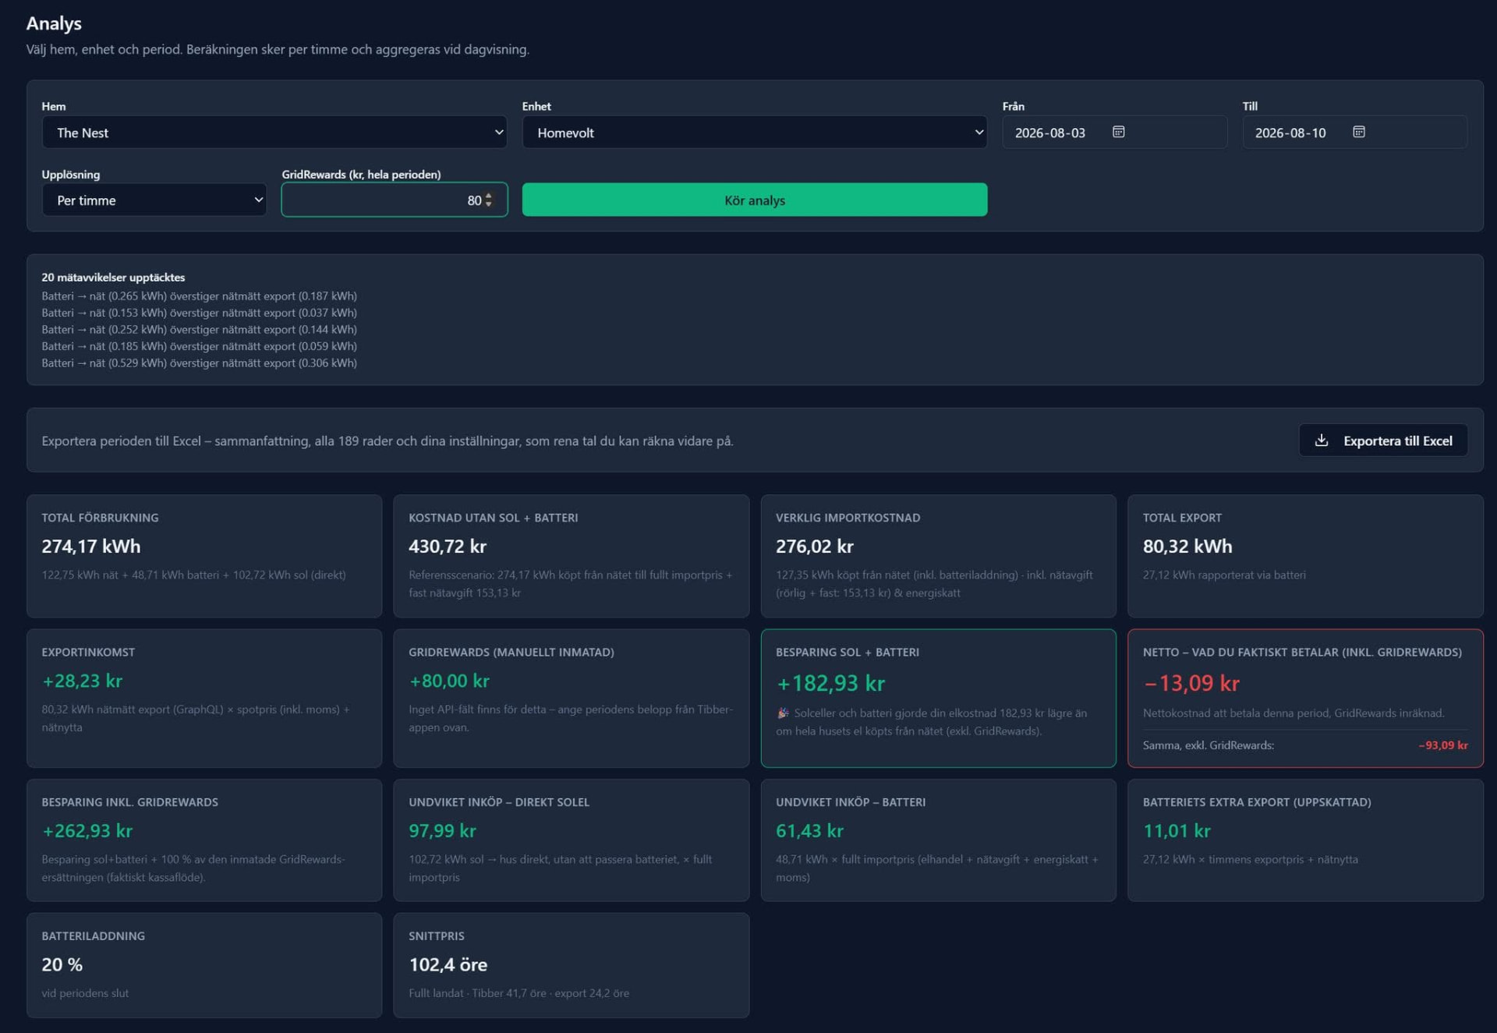Click the Till date field 2026-08-10
Screen dimensions: 1497x1033
[1355, 133]
